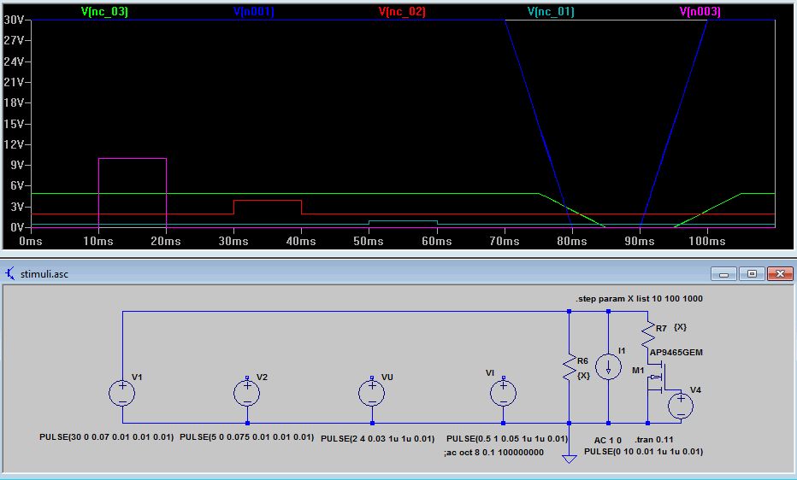Click the V1 voltage source symbol

point(122,393)
